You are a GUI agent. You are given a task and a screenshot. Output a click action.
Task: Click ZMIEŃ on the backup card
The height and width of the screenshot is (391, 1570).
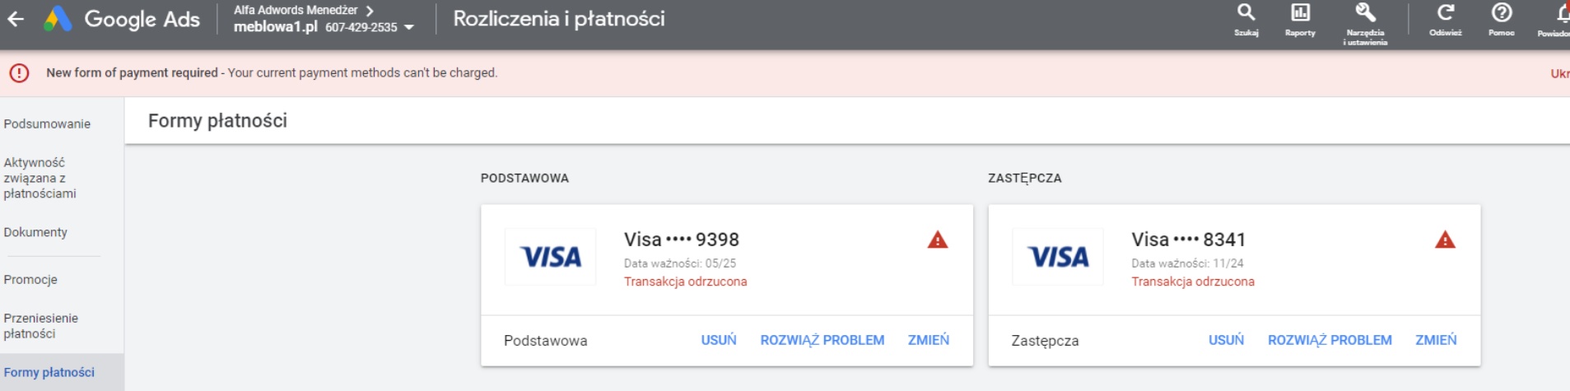click(x=1436, y=340)
